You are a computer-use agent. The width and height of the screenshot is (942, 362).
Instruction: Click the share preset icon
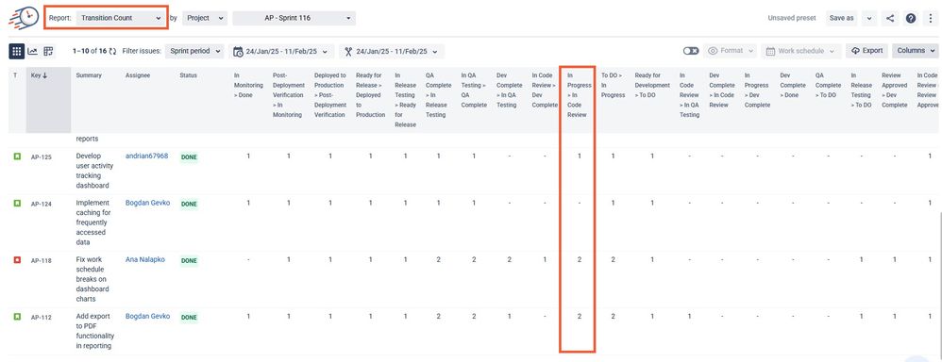click(x=890, y=18)
